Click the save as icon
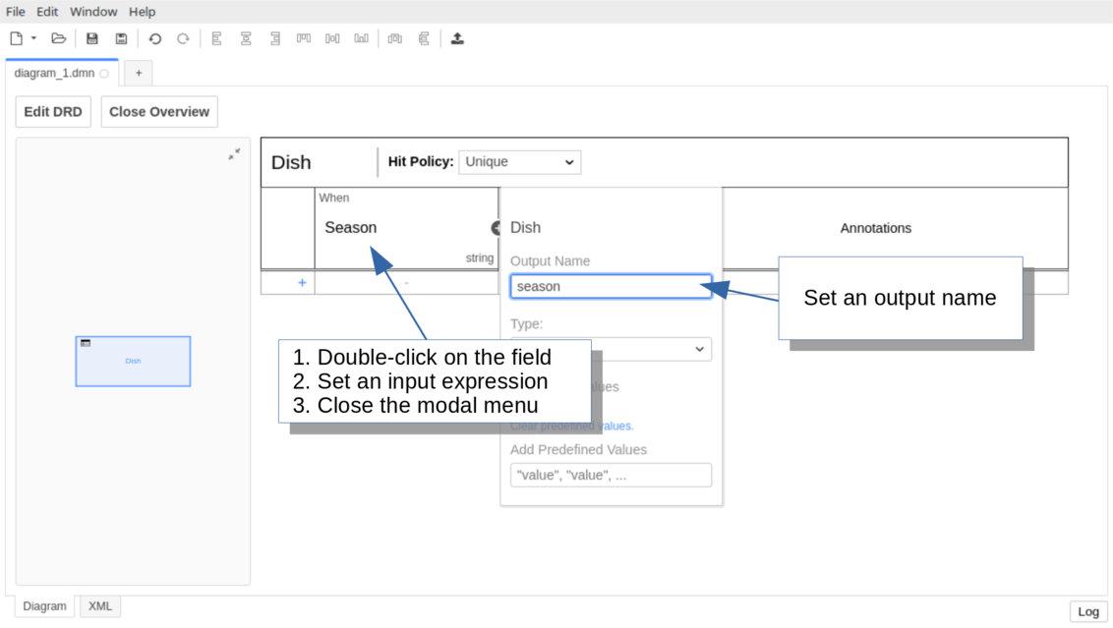This screenshot has height=628, width=1113. 121,38
